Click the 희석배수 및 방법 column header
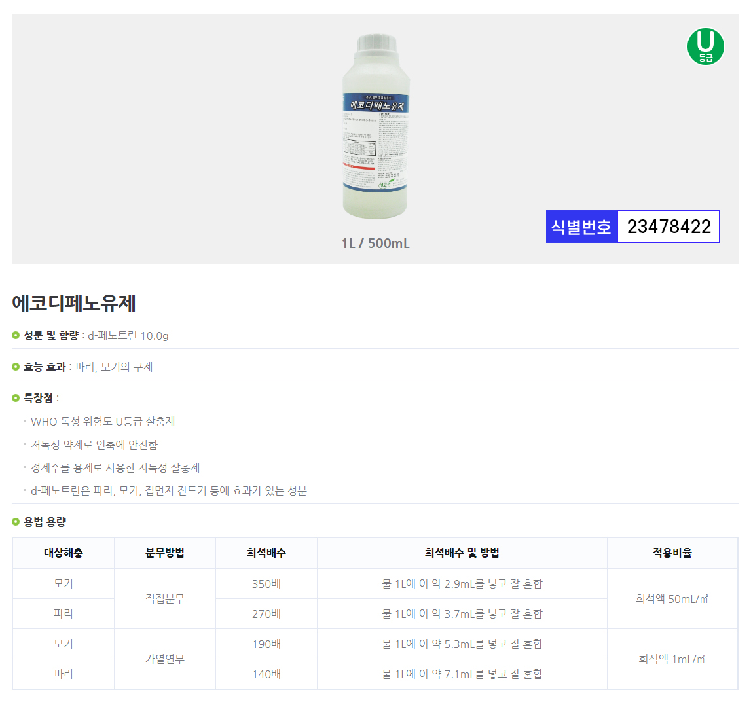 click(462, 553)
